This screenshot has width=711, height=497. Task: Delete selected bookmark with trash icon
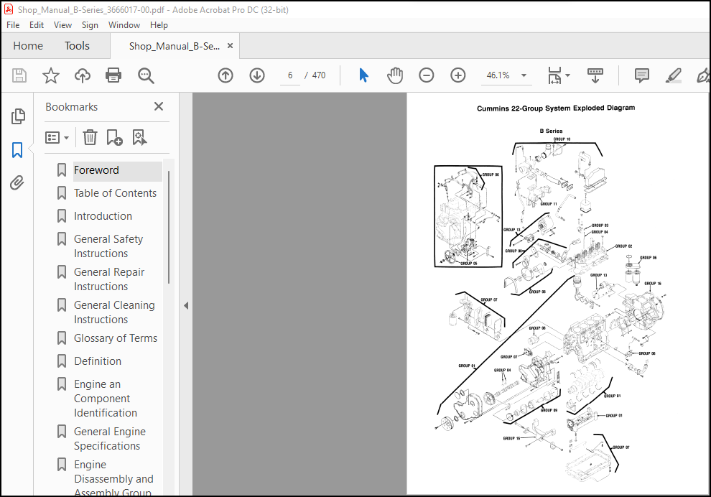[90, 137]
